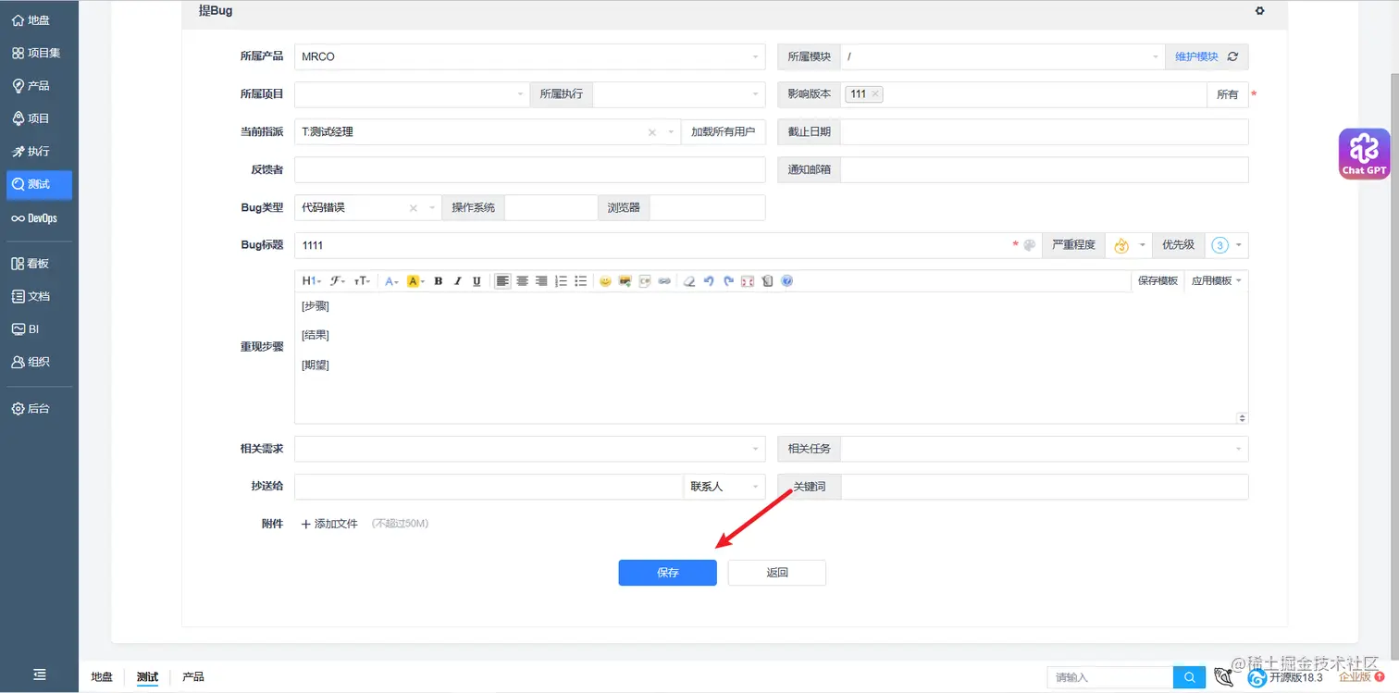This screenshot has height=693, width=1399.
Task: Open the 所属模块 dropdown
Action: coord(1002,56)
